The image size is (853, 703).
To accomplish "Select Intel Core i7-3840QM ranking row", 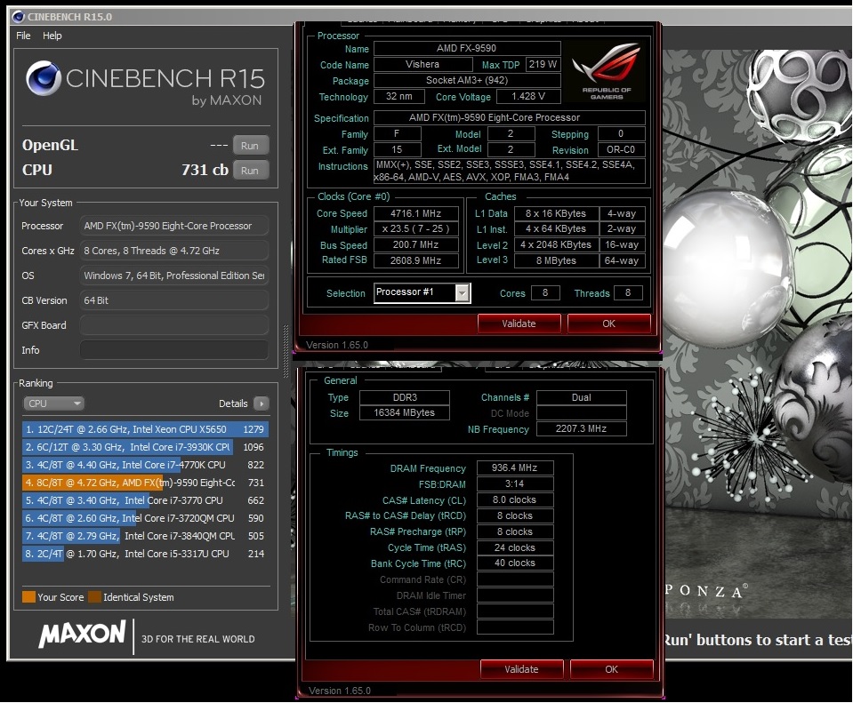I will (145, 536).
